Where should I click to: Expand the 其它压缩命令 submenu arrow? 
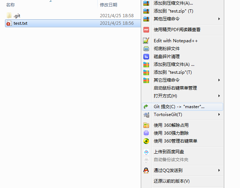219,80
